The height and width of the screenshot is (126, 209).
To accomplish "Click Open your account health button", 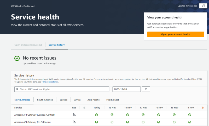I will click(x=176, y=34).
